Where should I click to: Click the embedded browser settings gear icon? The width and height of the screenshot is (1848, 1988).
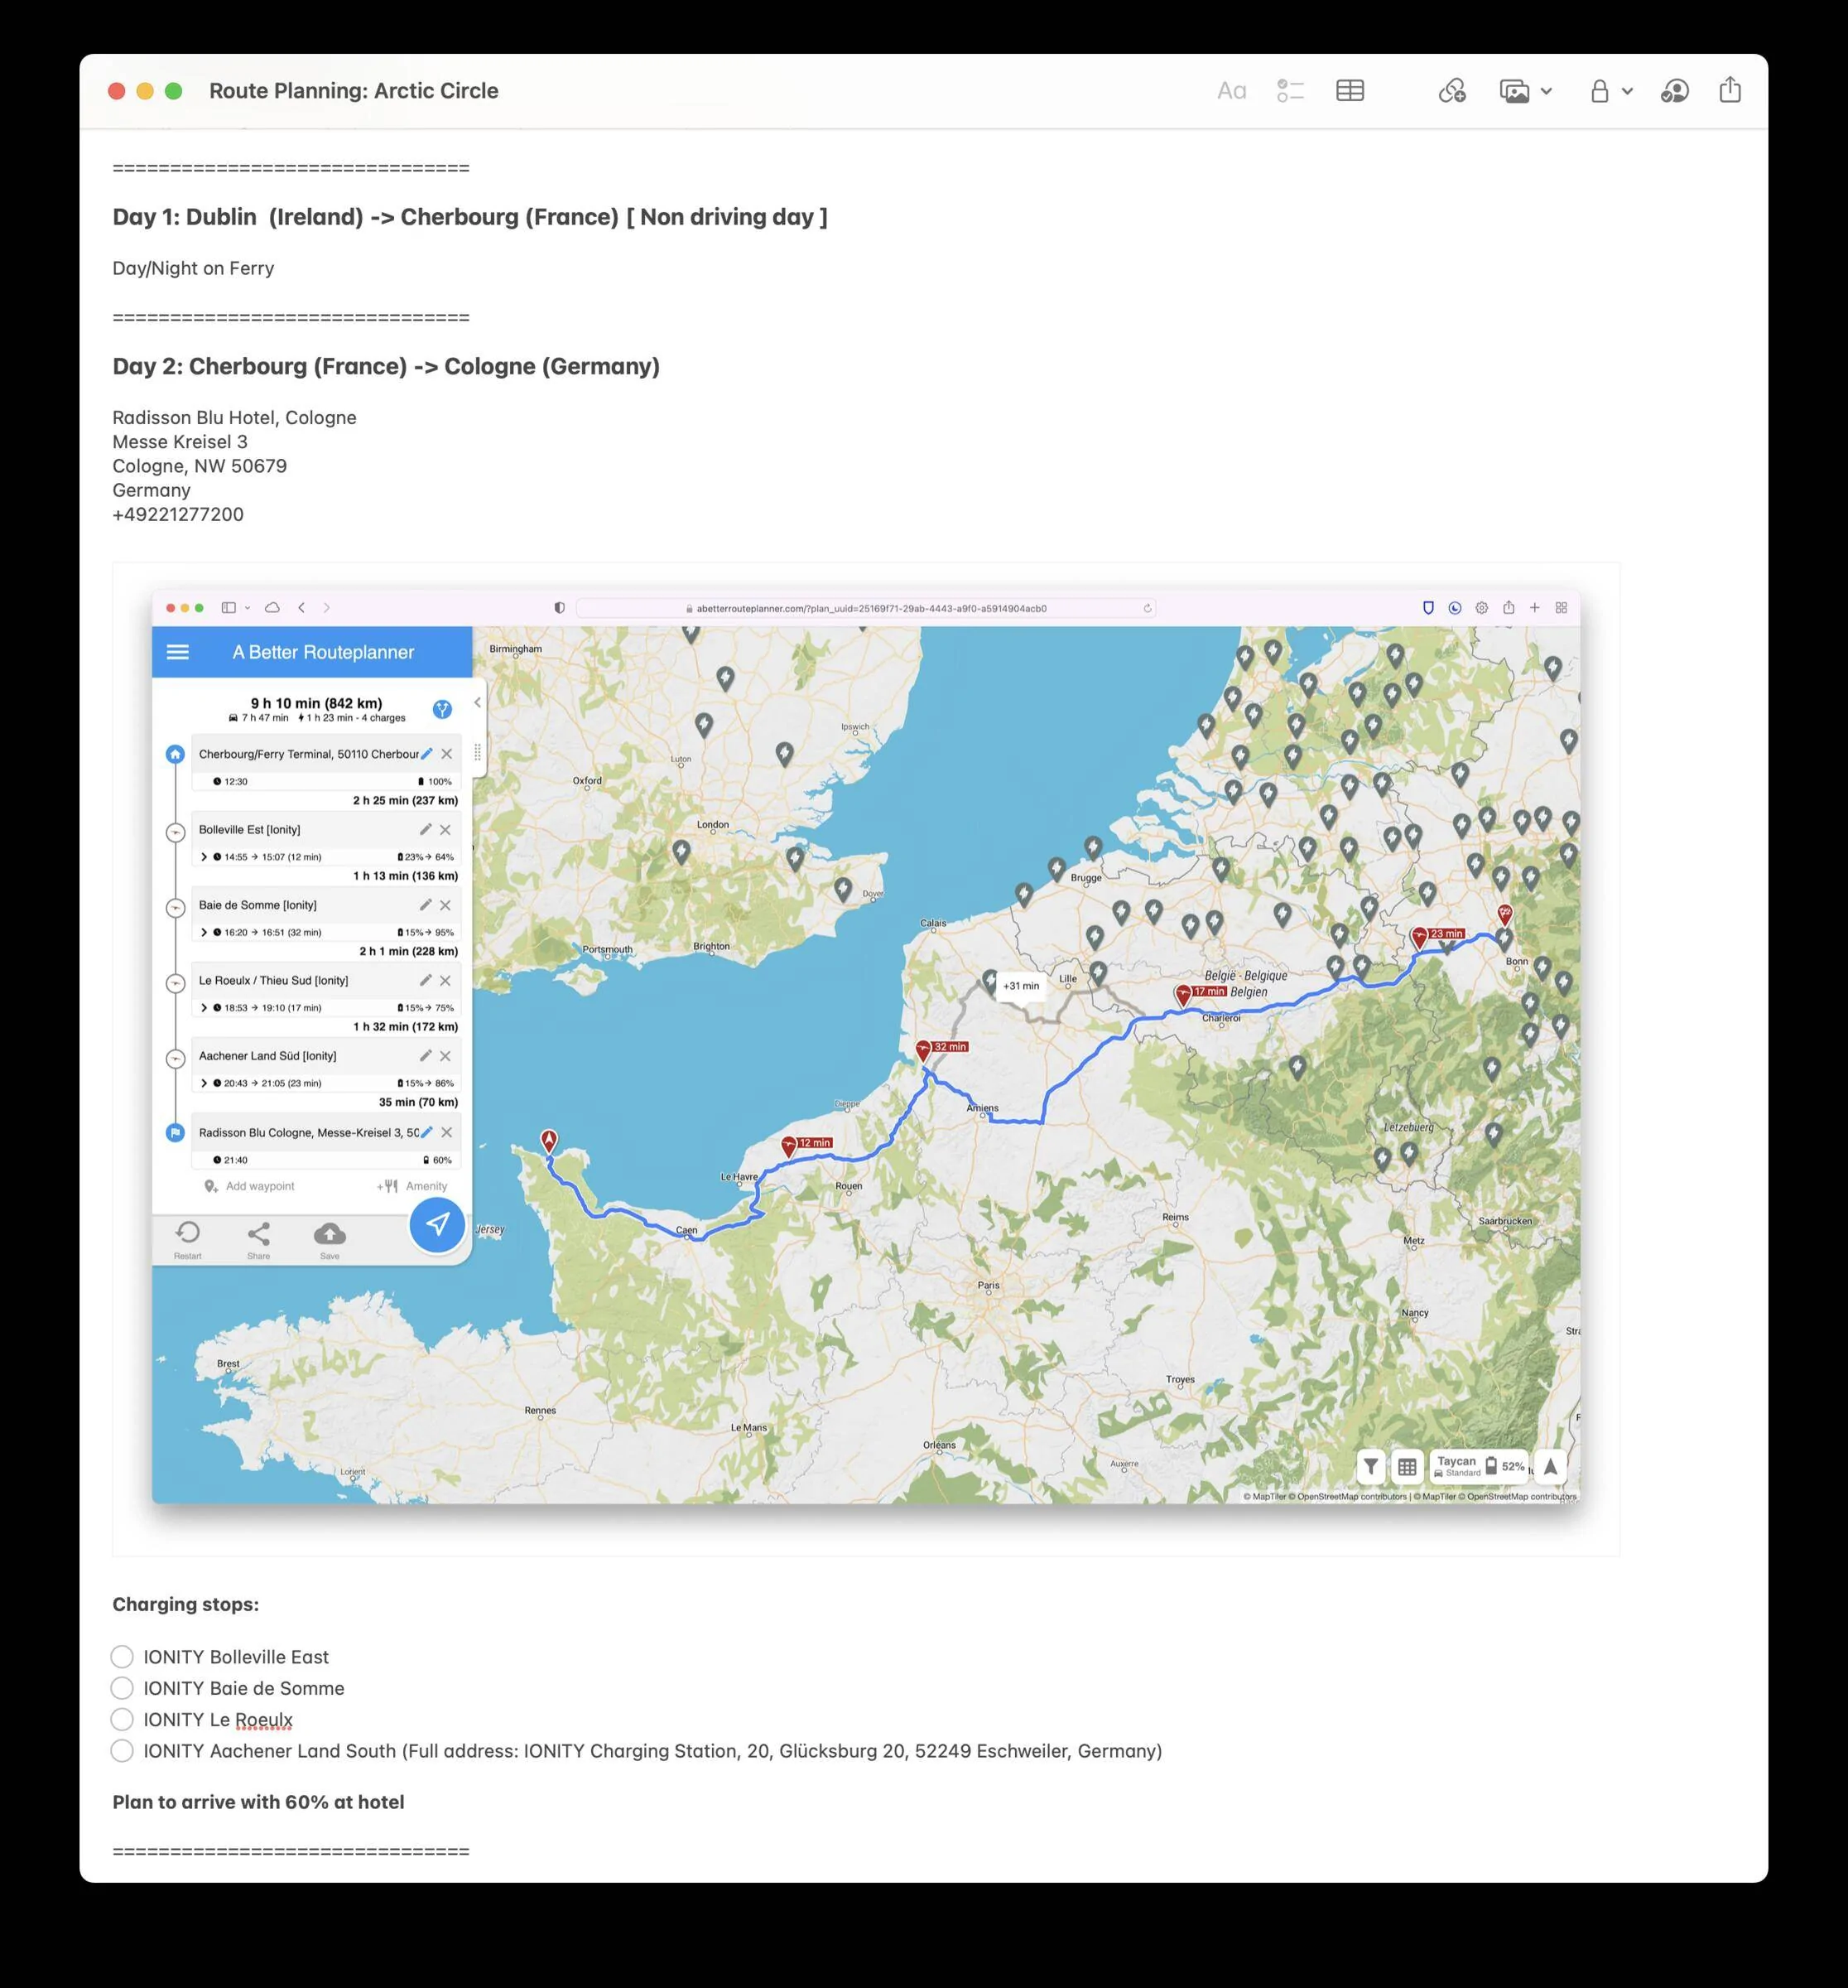(1482, 607)
